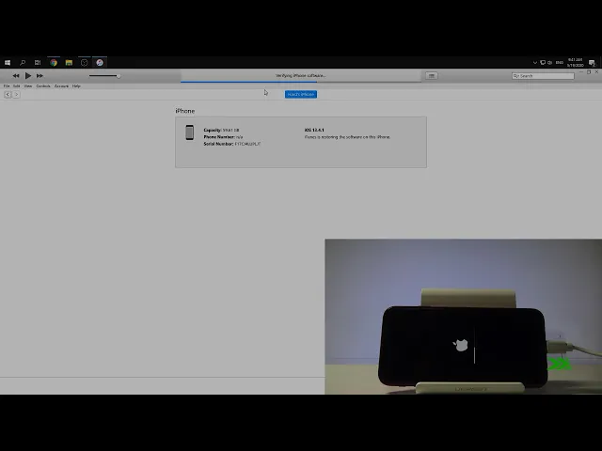Screen dimensions: 602x451
Task: Show hidden system tray icons
Action: [535, 63]
